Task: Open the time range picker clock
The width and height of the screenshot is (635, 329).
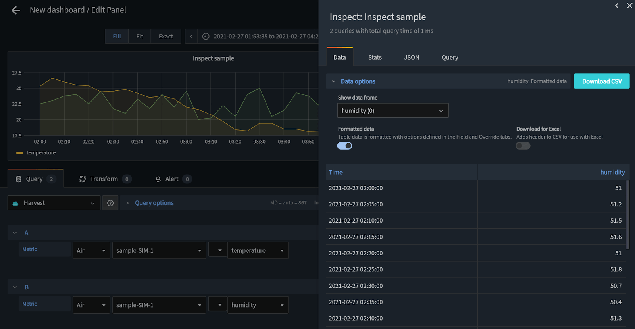Action: point(206,37)
